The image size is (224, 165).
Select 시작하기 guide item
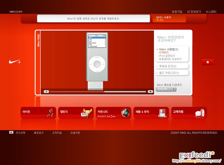coord(164,53)
